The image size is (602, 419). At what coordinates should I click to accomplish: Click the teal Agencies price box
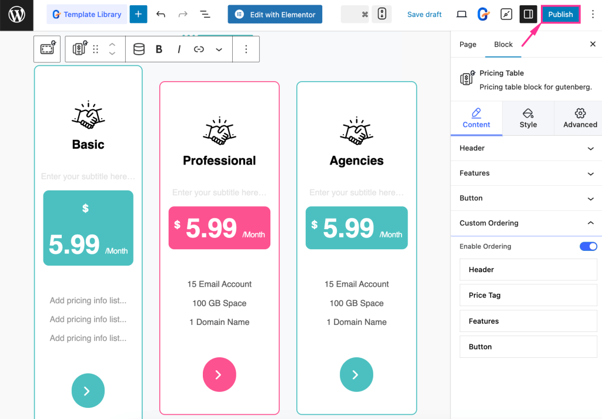pos(357,228)
